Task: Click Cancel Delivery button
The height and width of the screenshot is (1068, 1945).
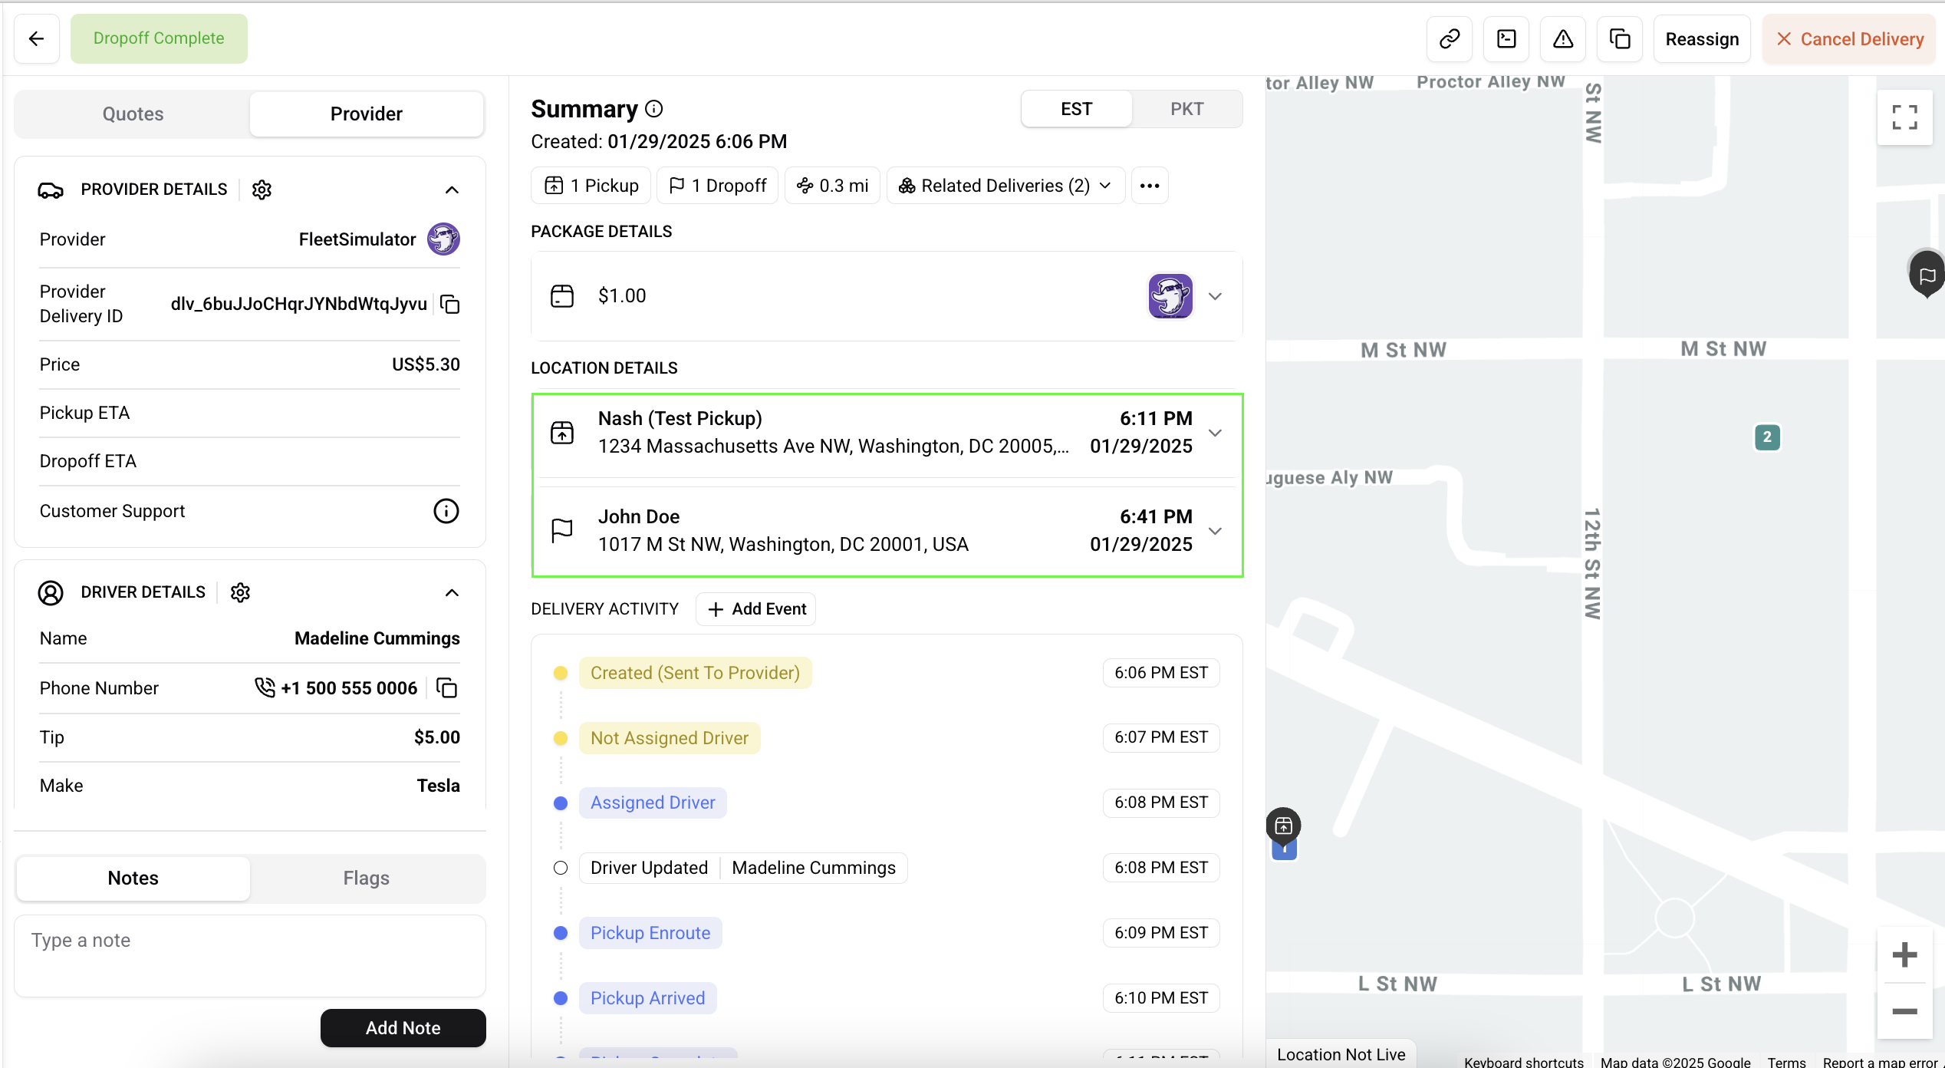Action: [x=1849, y=39]
